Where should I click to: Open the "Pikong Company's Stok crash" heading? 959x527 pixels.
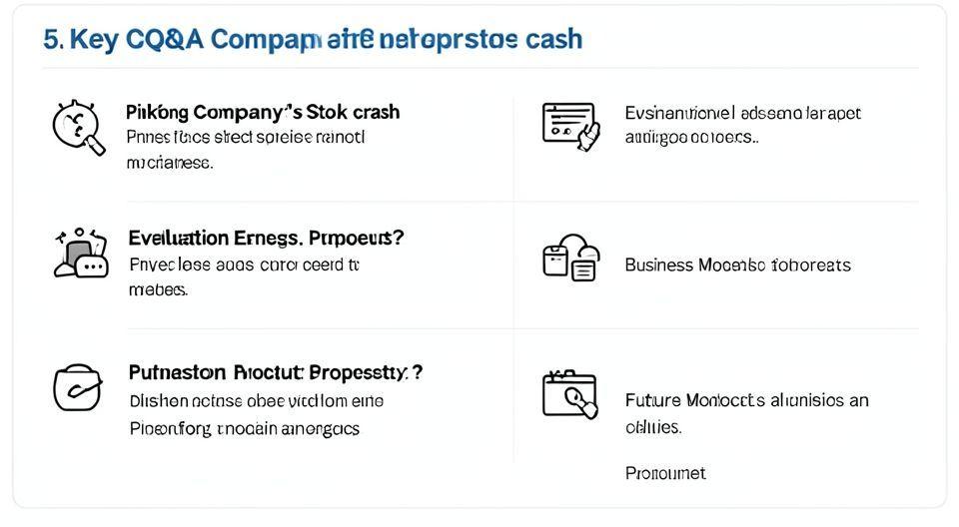(263, 112)
